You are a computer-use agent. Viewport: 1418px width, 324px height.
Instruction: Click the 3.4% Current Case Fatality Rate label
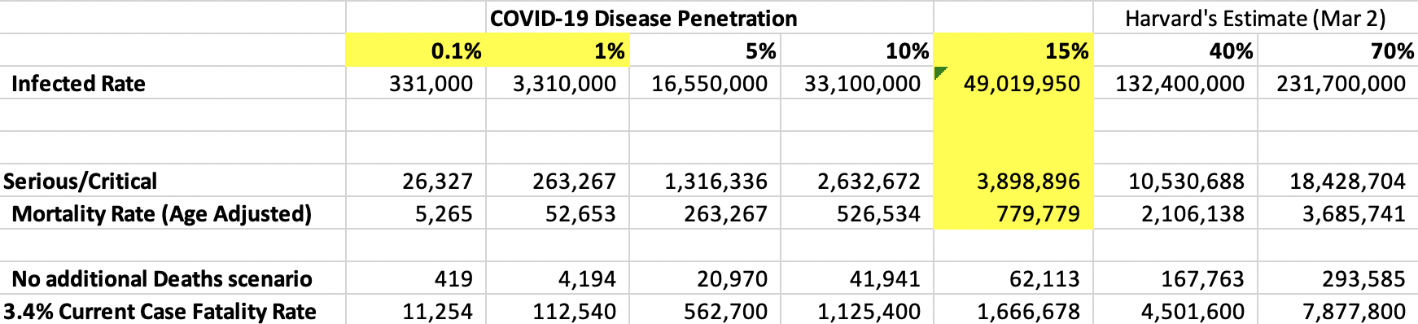click(160, 311)
